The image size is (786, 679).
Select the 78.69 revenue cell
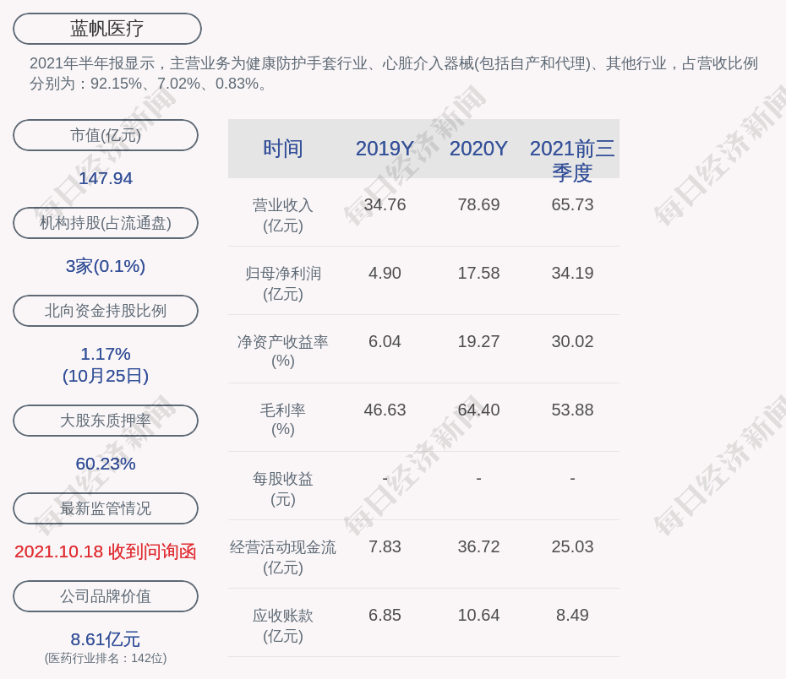pyautogui.click(x=478, y=205)
